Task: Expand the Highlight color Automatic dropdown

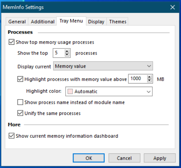Action: coord(109,92)
